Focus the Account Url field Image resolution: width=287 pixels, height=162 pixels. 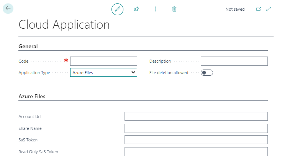coord(196,117)
